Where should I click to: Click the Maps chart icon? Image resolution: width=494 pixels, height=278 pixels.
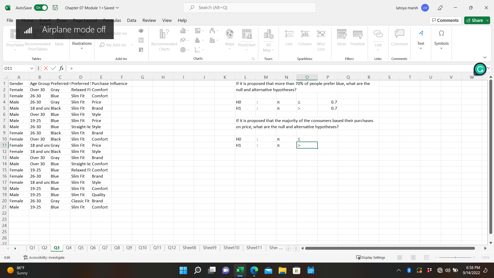230,34
